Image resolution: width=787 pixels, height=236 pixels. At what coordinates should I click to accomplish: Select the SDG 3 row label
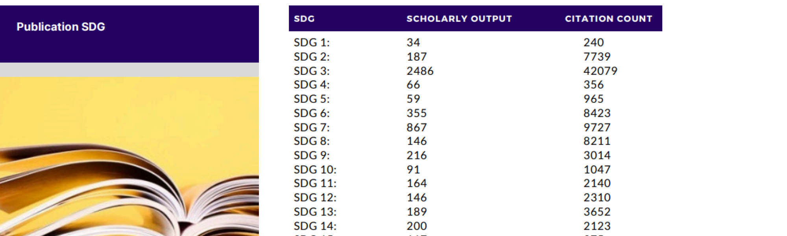(312, 71)
